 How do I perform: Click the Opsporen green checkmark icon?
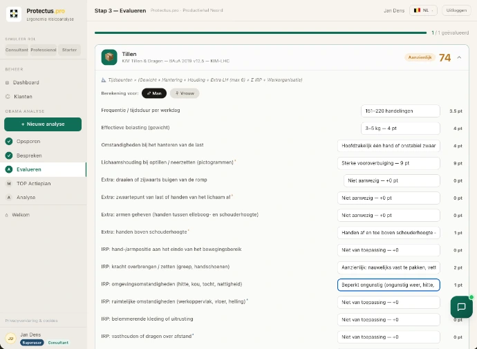pos(9,141)
